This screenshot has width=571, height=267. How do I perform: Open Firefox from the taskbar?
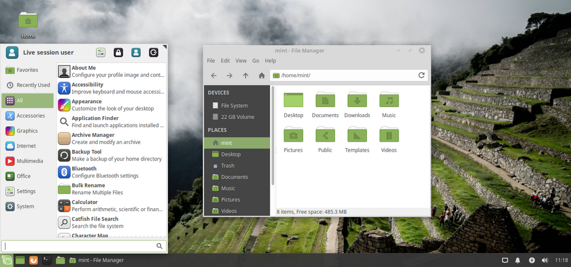point(34,260)
